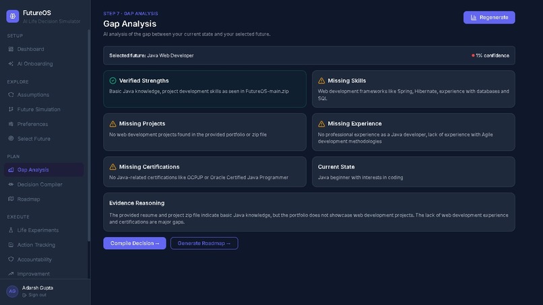Click the Roadmap map icon
This screenshot has height=305, width=543.
(11, 199)
